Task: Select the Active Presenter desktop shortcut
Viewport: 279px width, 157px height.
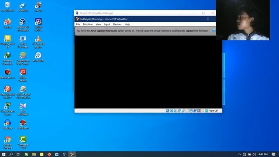Action: pos(23,42)
